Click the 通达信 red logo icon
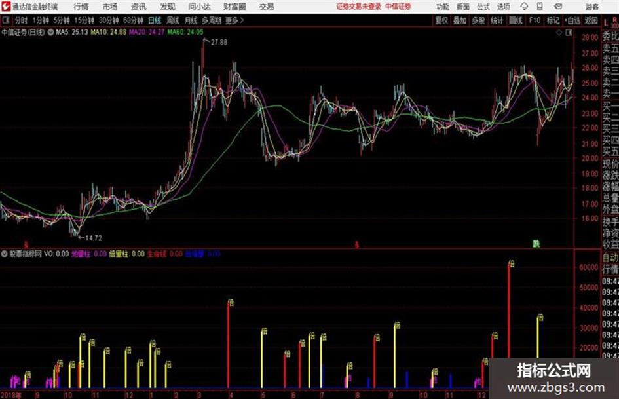This screenshot has height=399, width=619. click(x=7, y=7)
